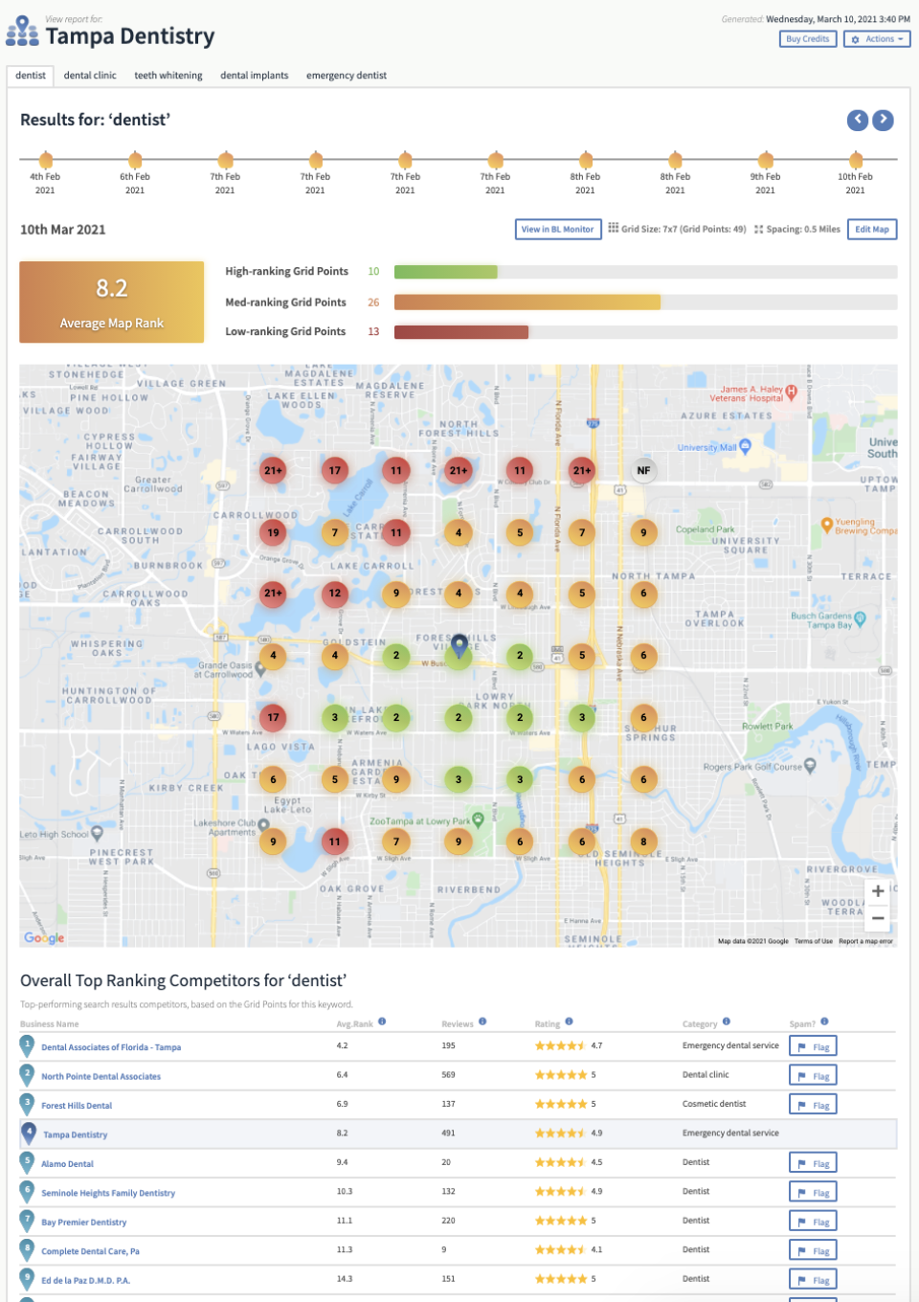Switch to the dental implants tab
Viewport: 919px width, 1302px height.
pos(255,76)
